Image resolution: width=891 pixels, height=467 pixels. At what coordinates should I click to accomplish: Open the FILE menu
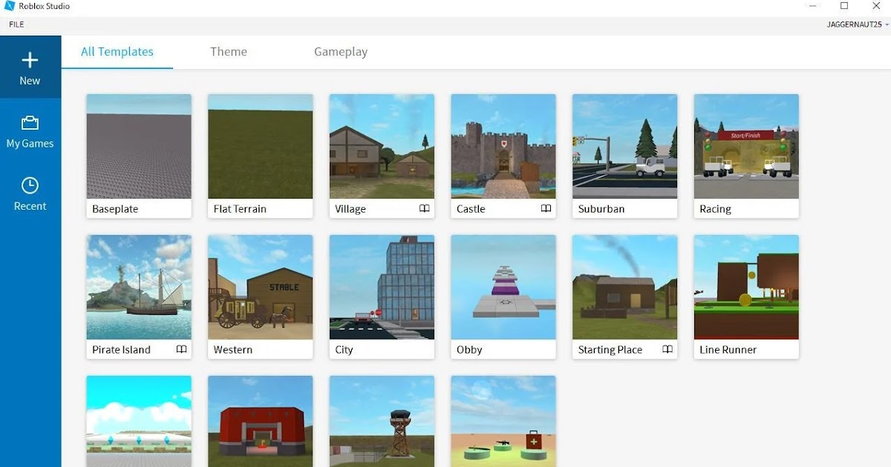(16, 24)
